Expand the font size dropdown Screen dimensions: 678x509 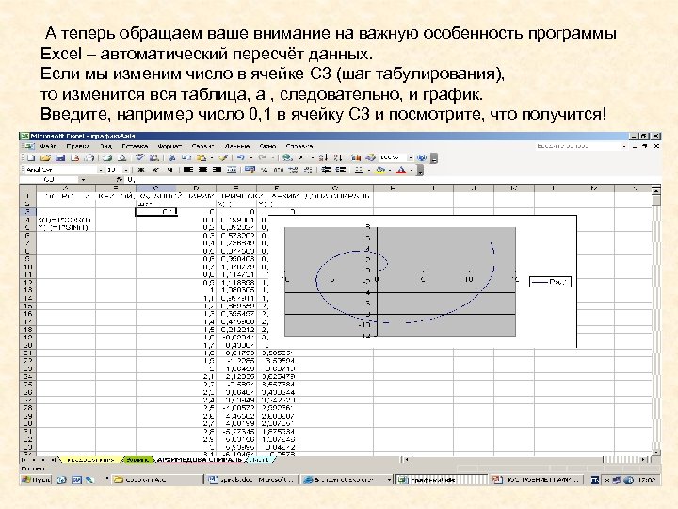pos(126,170)
